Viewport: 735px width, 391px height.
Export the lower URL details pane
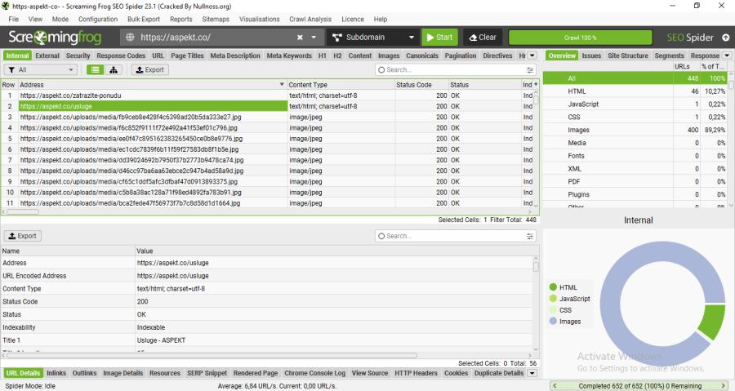(x=23, y=236)
